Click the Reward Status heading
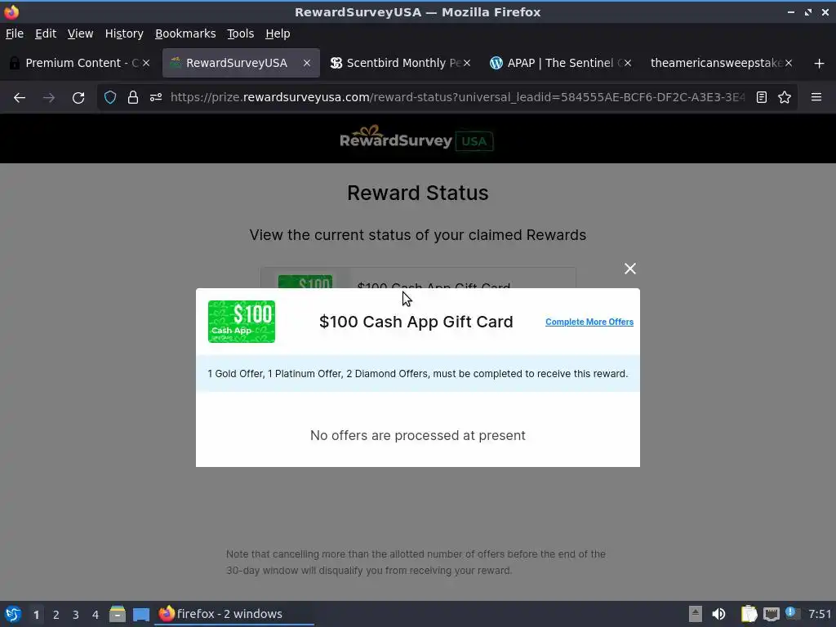 pos(418,193)
